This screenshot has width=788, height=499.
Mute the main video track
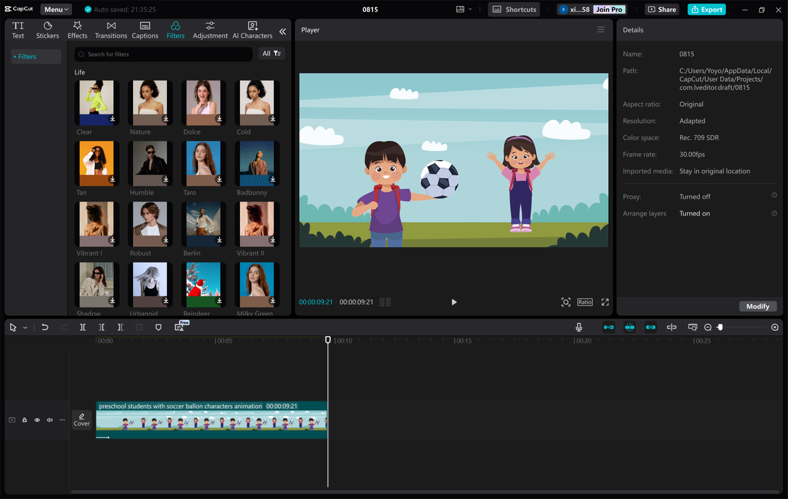tap(49, 420)
